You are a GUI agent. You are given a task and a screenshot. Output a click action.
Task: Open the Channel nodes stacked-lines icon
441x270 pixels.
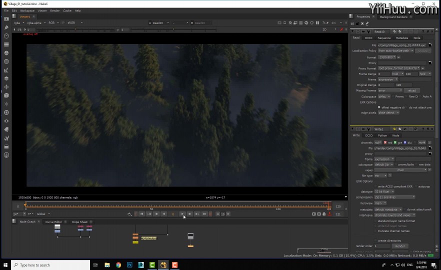click(x=6, y=44)
